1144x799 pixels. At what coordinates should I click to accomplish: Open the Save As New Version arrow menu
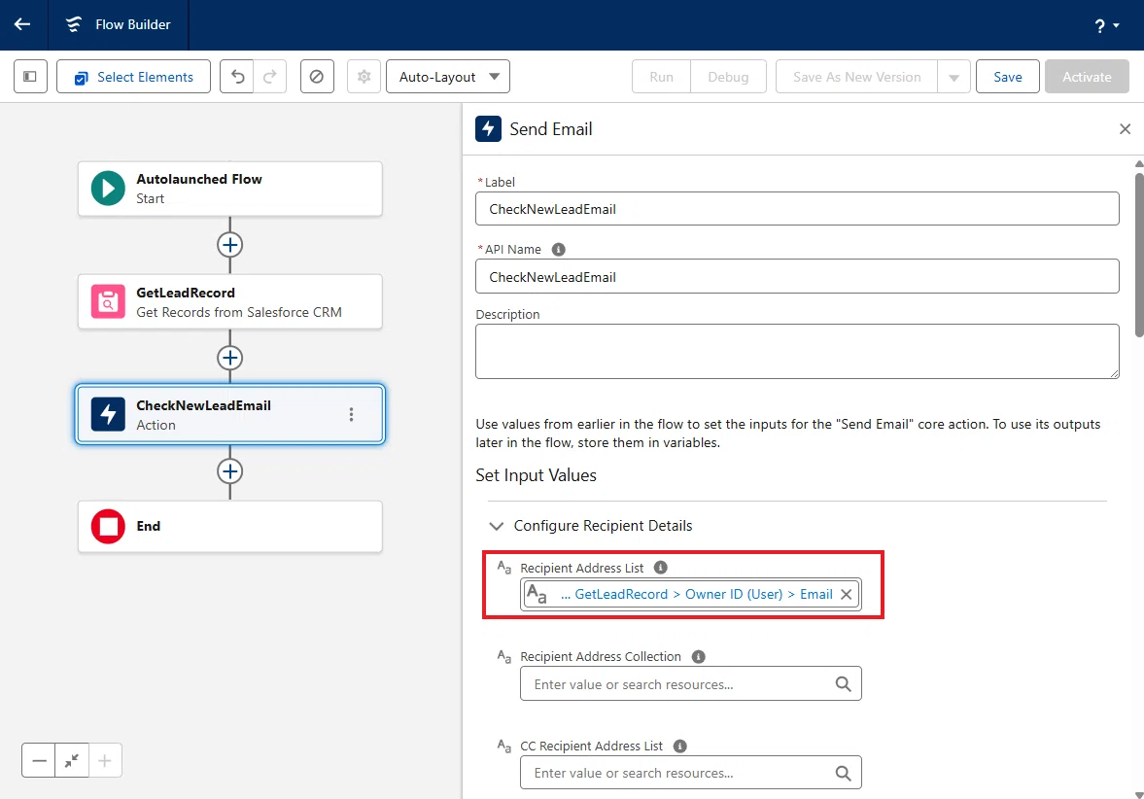tap(953, 77)
